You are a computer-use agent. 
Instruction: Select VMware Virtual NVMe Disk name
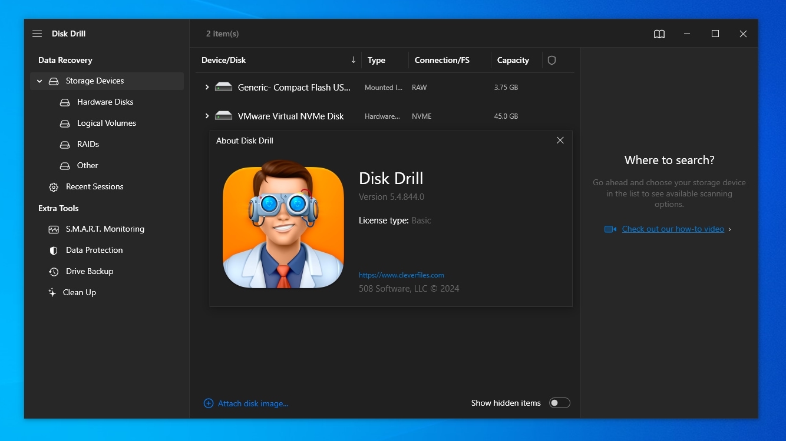(x=291, y=116)
